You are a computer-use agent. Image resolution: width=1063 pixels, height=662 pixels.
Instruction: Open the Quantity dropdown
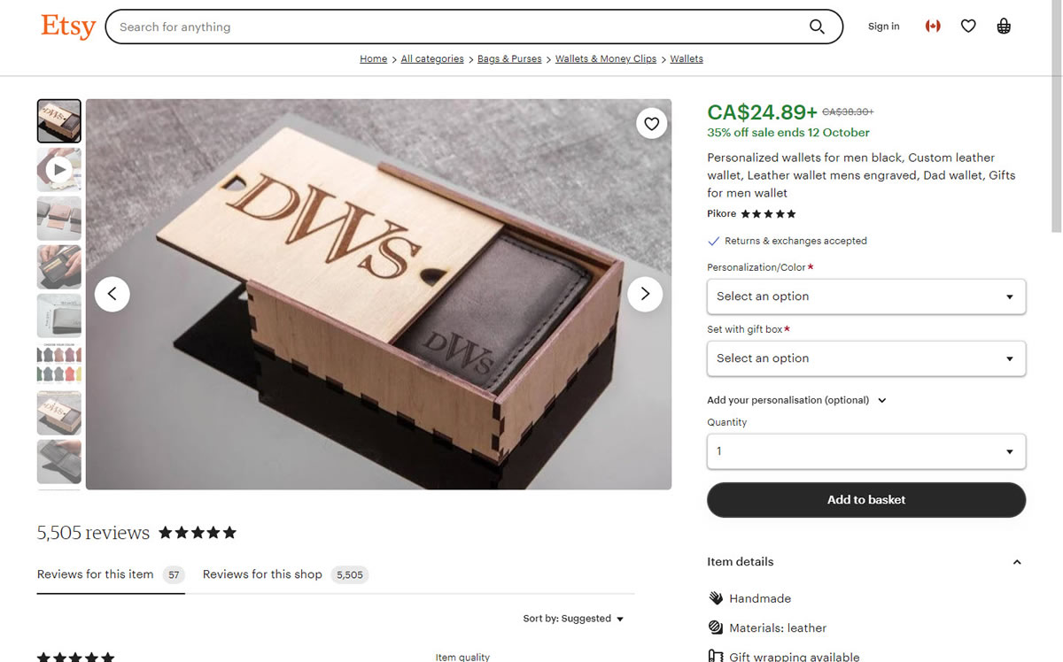(x=866, y=451)
